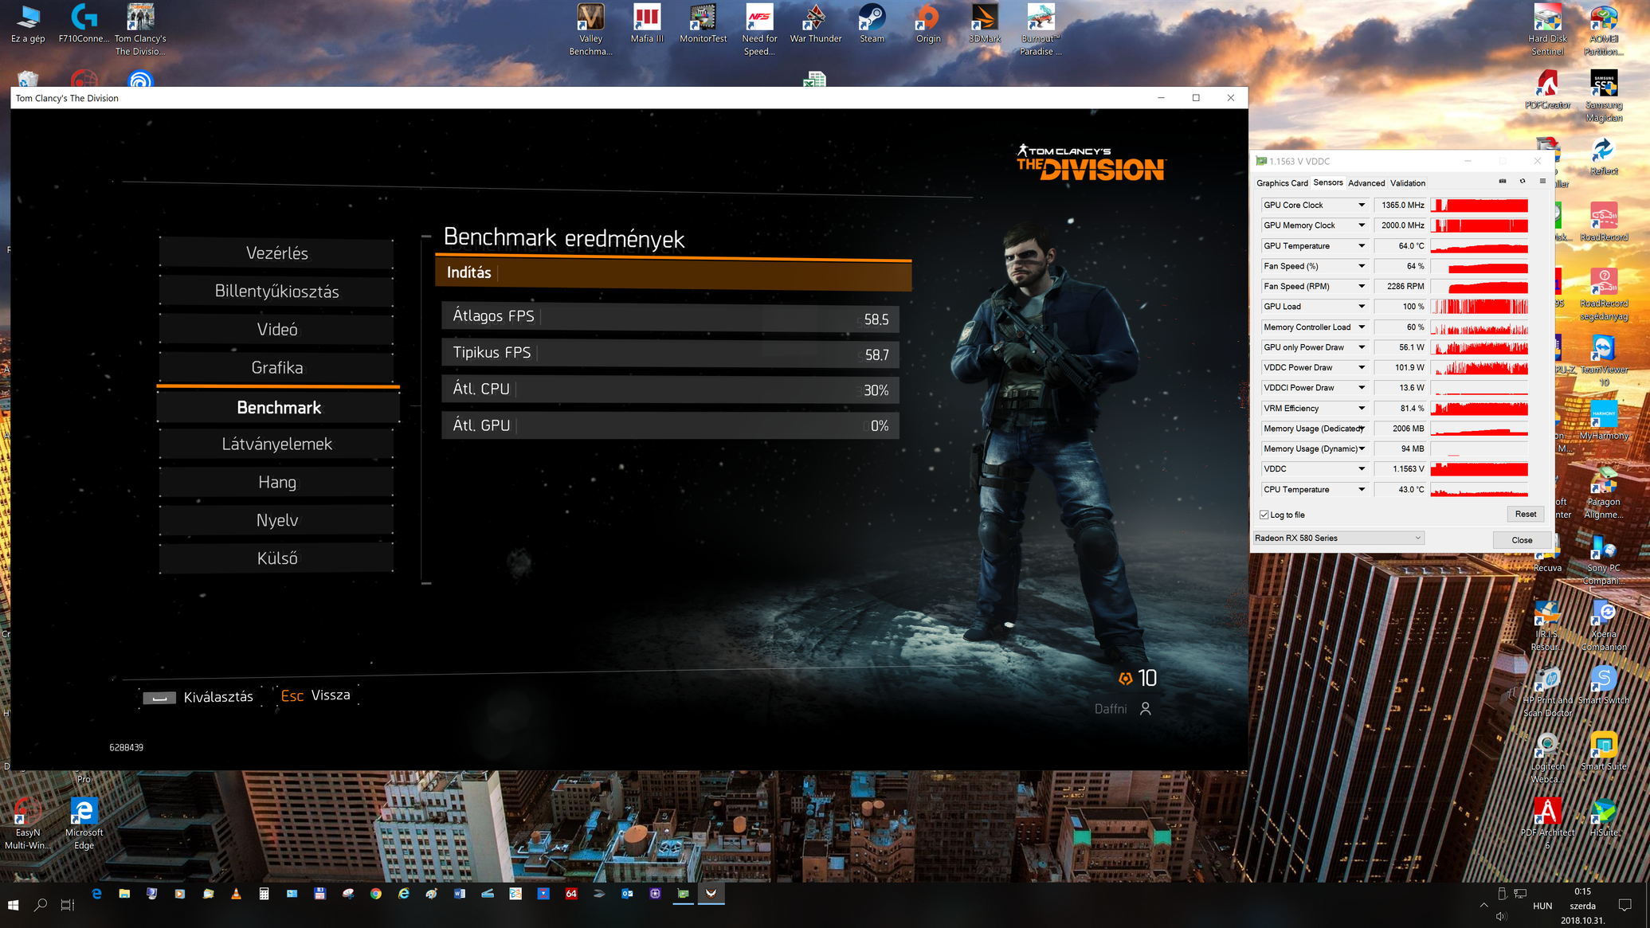The width and height of the screenshot is (1650, 928).
Task: Open Vezérlés menu in game settings
Action: click(276, 253)
